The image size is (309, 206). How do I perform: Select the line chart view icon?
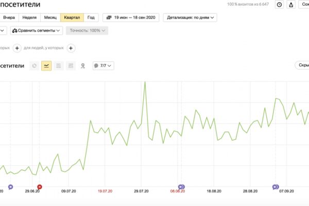46,65
